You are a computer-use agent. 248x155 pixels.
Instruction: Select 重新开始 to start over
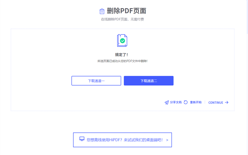coord(196,102)
